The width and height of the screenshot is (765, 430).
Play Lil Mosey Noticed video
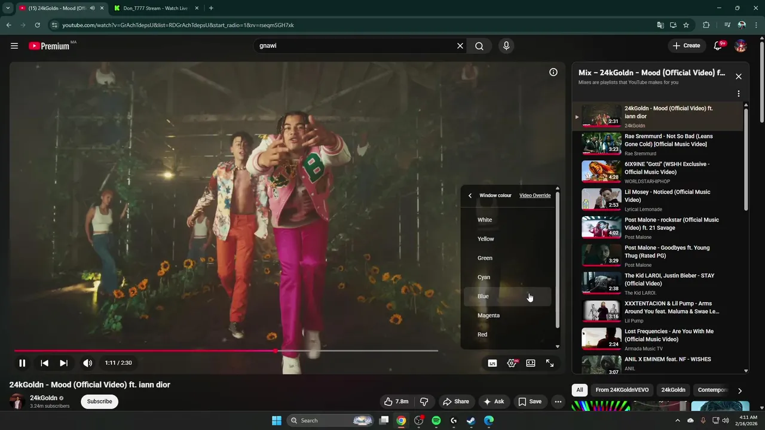coord(657,200)
